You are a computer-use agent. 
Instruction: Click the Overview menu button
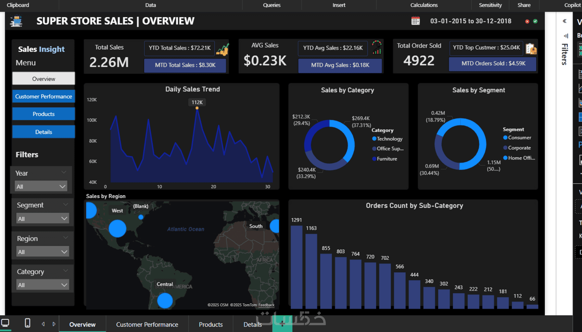tap(43, 78)
